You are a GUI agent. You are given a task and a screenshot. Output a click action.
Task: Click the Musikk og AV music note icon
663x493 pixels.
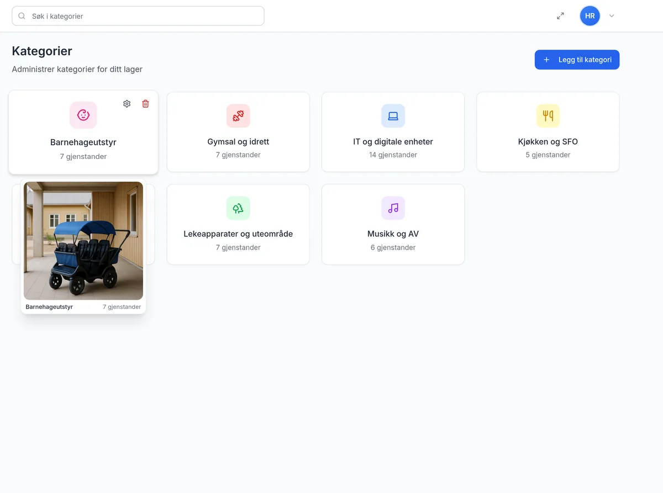(393, 208)
